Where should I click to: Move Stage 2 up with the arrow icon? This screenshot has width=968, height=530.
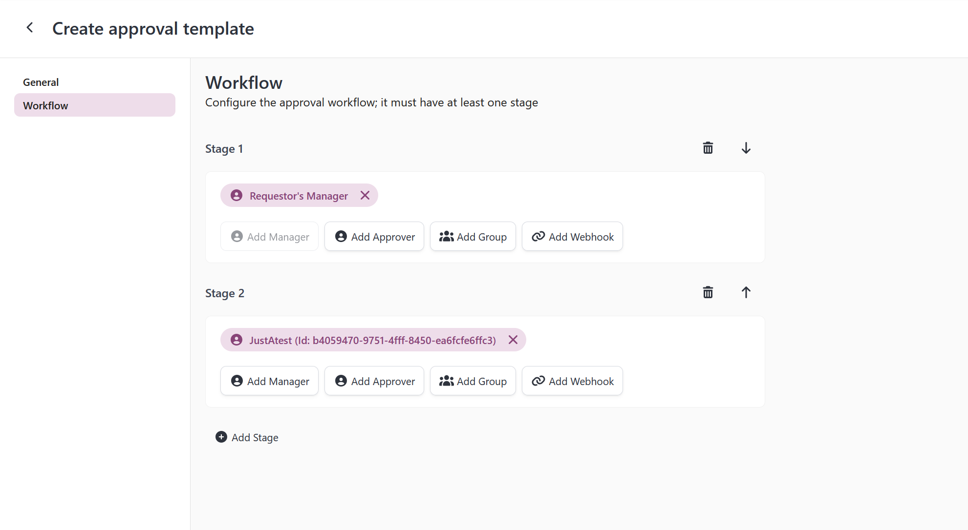click(746, 292)
